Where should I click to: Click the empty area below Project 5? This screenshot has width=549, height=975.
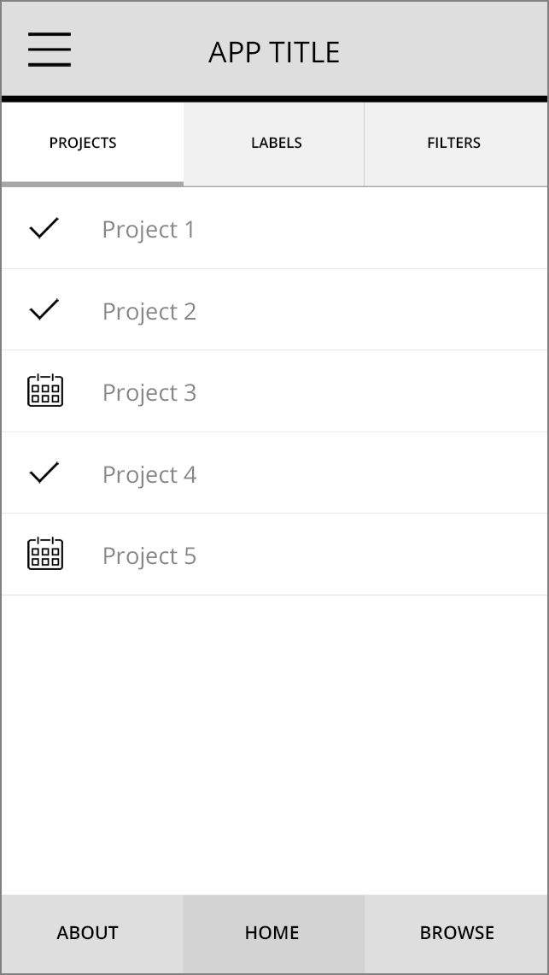[x=274, y=743]
